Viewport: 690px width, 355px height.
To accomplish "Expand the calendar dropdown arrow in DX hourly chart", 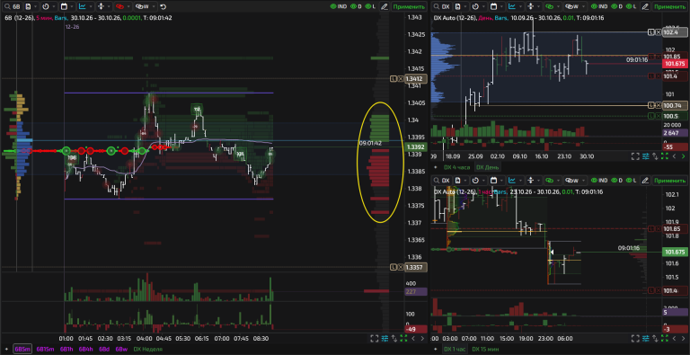I will [x=502, y=181].
